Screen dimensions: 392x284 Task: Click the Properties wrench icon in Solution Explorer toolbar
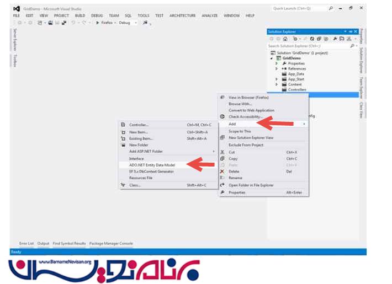point(335,39)
